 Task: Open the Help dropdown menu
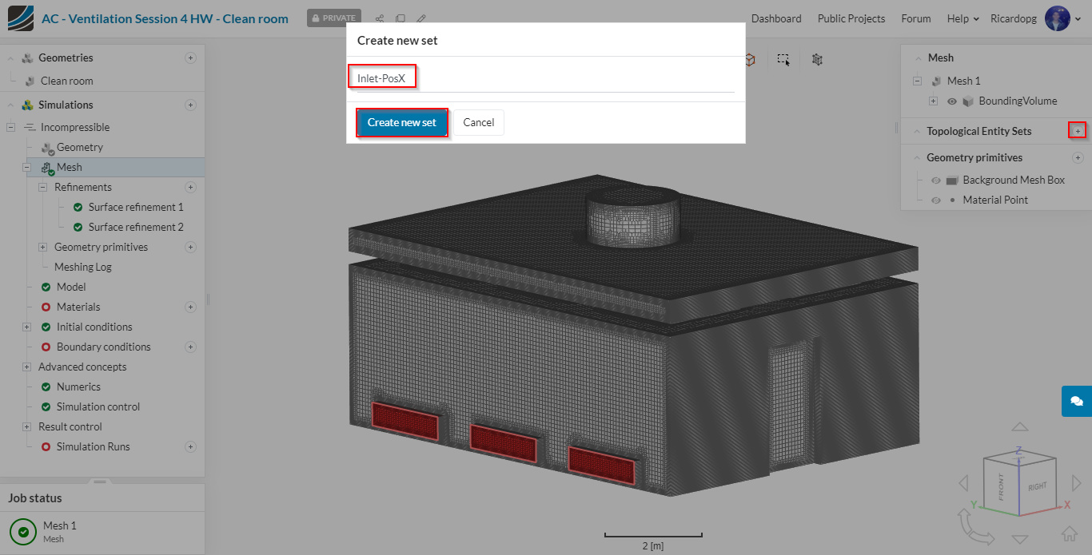click(963, 18)
